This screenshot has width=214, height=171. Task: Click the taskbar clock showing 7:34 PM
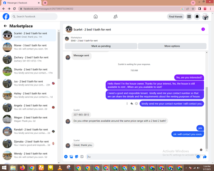tap(207, 168)
